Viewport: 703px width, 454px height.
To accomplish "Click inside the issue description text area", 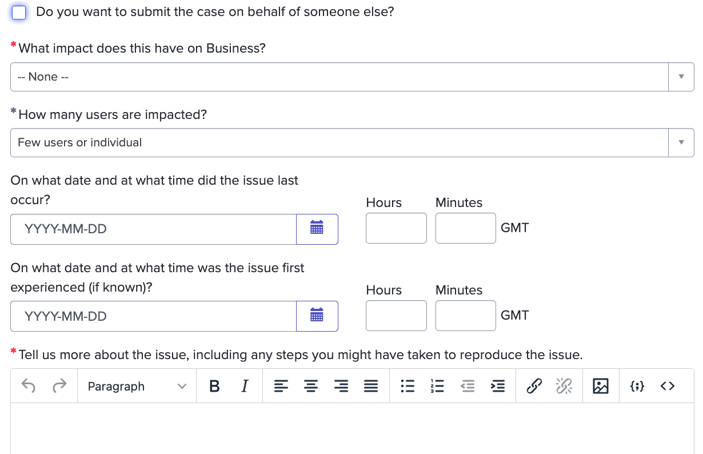I will click(351, 429).
